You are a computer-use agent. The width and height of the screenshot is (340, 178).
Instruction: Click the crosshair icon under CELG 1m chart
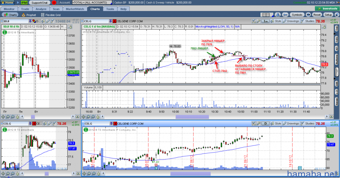84,117
